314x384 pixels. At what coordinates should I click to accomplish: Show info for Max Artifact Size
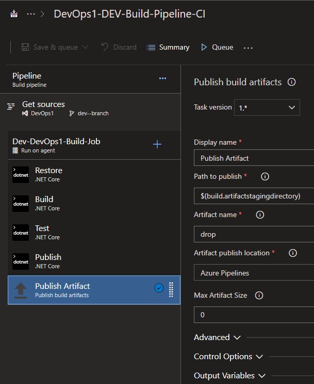(x=259, y=295)
